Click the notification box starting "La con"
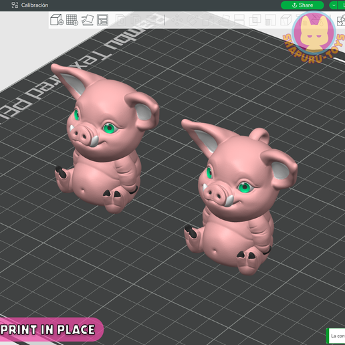345x345 pixels. point(336,336)
